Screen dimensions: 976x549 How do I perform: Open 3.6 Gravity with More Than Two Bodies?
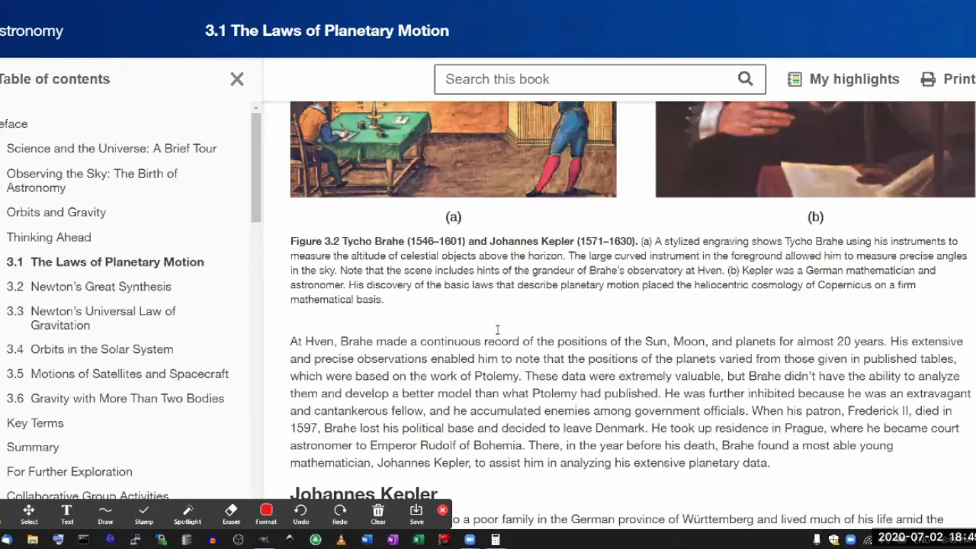coord(115,398)
